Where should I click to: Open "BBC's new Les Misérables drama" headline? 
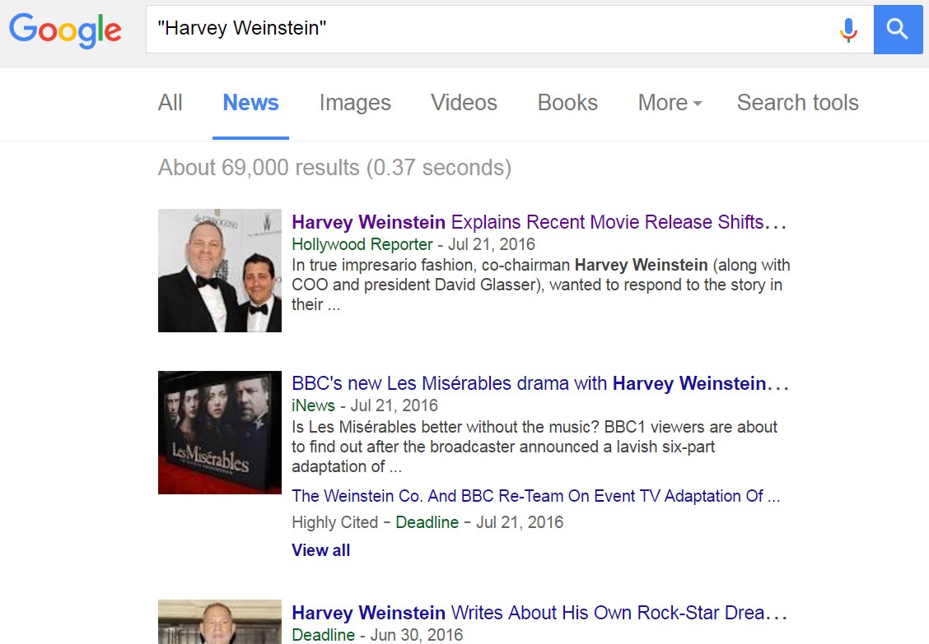coord(540,383)
